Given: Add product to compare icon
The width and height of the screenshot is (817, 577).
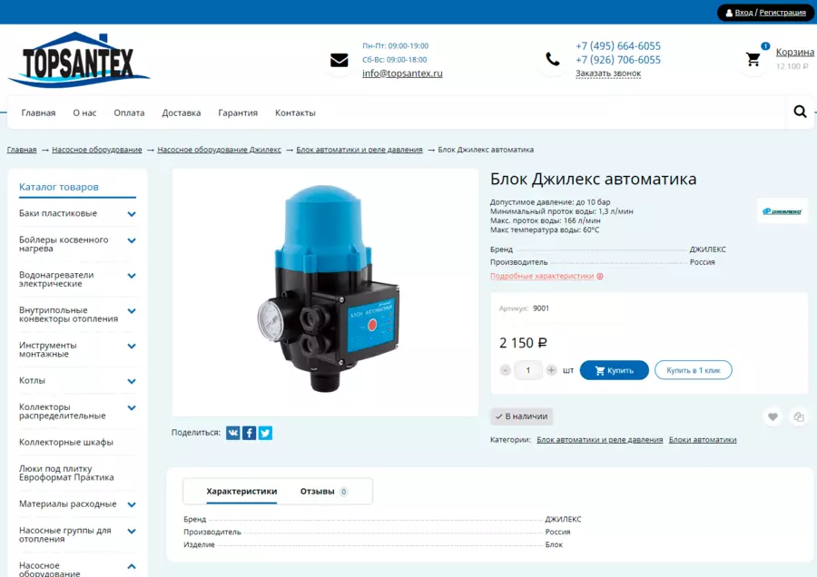Looking at the screenshot, I should (x=798, y=416).
